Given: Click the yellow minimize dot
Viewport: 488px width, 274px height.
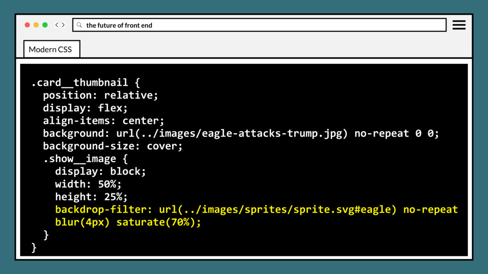Looking at the screenshot, I should [x=36, y=25].
